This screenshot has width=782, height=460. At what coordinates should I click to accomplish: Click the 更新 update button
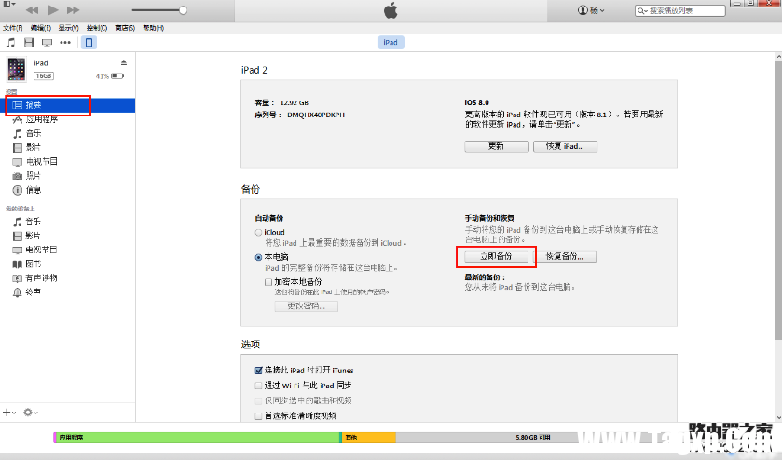pyautogui.click(x=496, y=146)
